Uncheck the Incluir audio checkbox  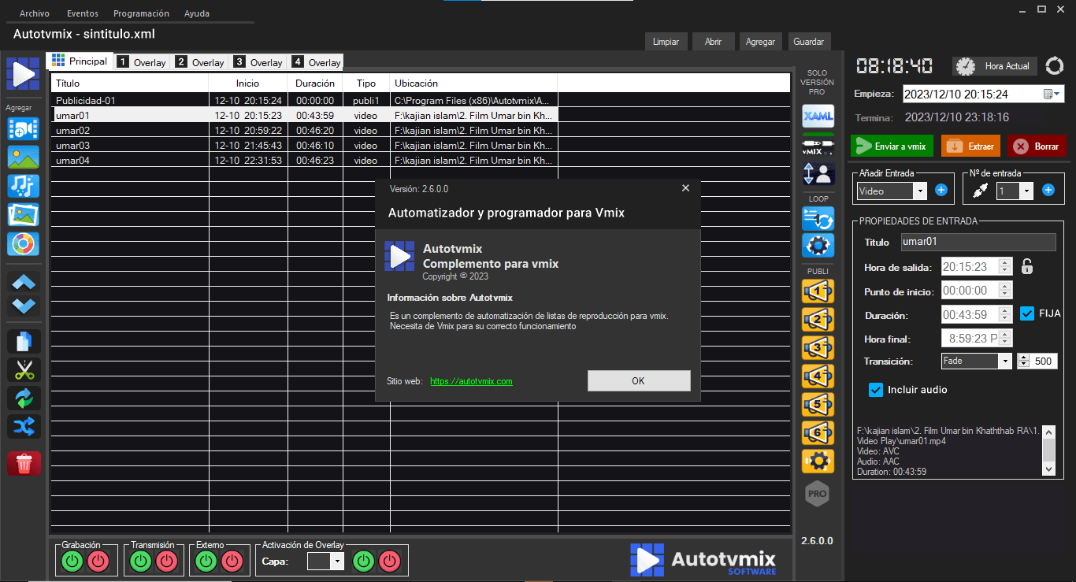[876, 390]
